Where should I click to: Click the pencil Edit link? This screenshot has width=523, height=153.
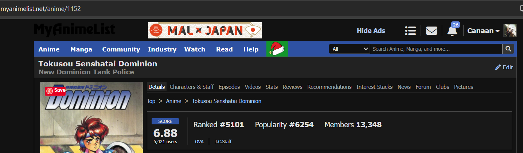point(504,67)
